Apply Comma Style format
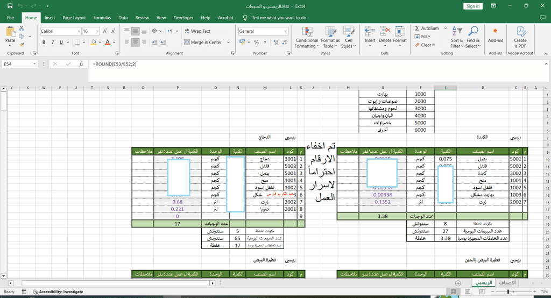The image size is (551, 298). point(265,42)
